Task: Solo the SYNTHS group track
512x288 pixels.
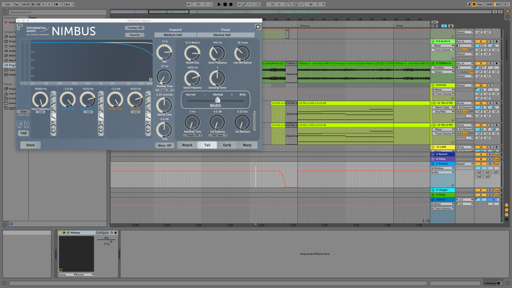Action: (490, 85)
